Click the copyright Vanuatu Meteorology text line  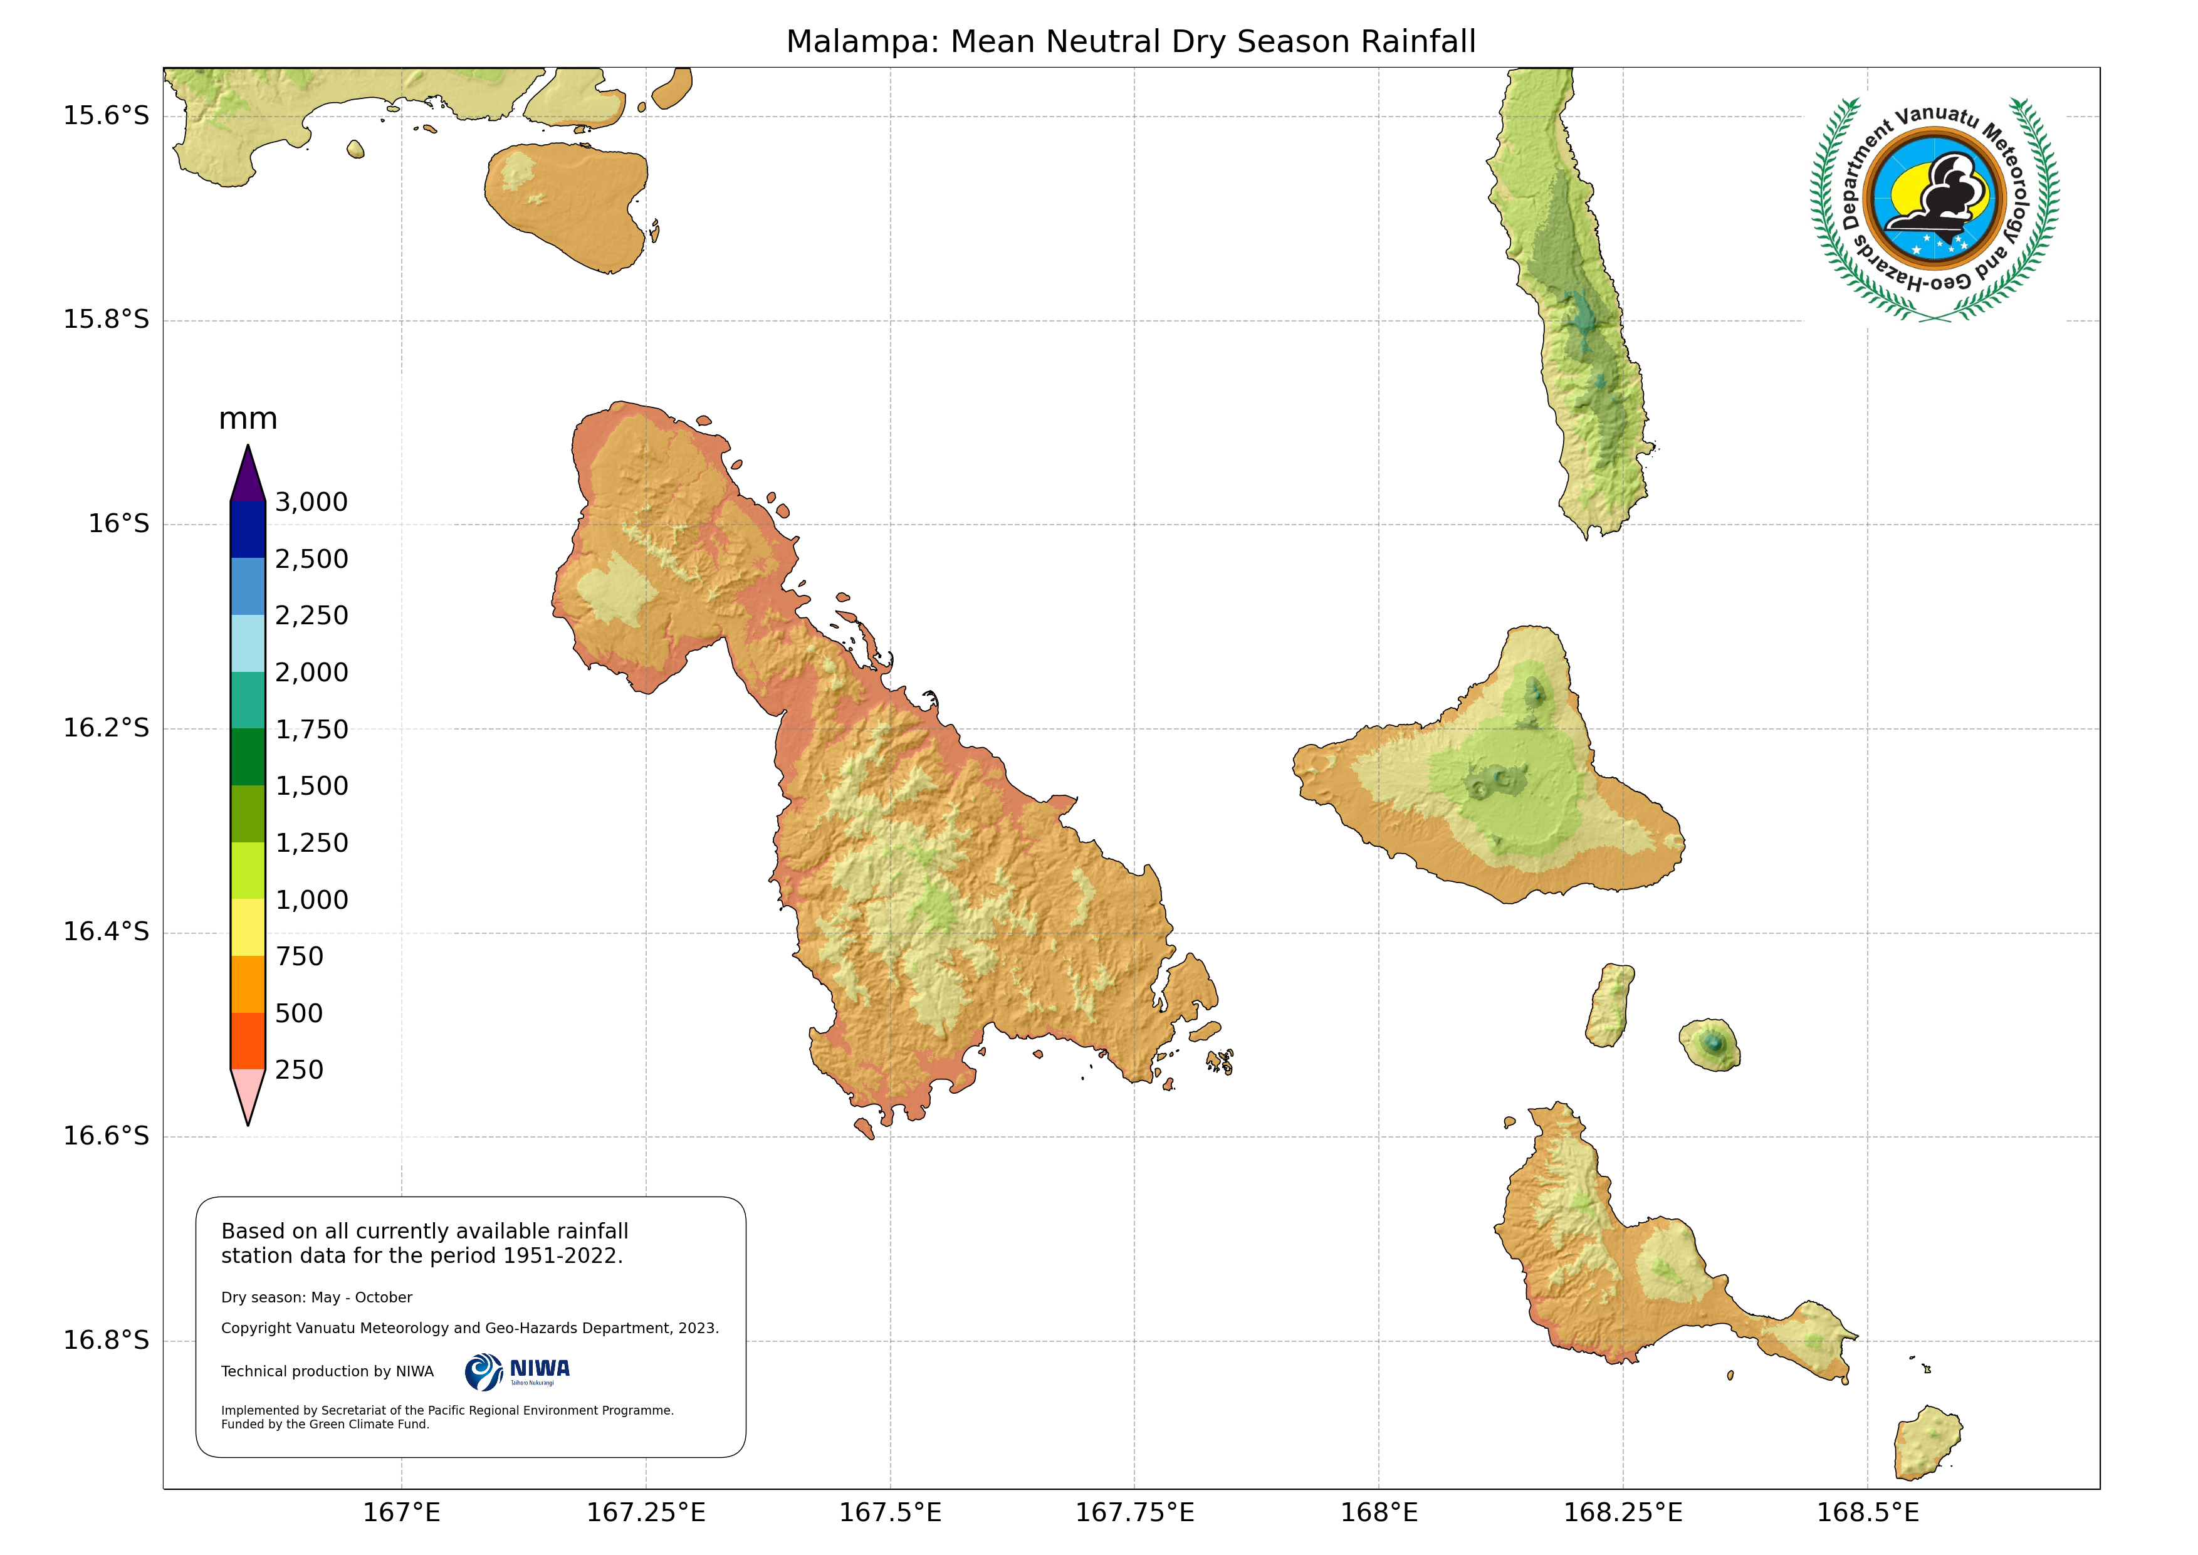pos(469,1328)
